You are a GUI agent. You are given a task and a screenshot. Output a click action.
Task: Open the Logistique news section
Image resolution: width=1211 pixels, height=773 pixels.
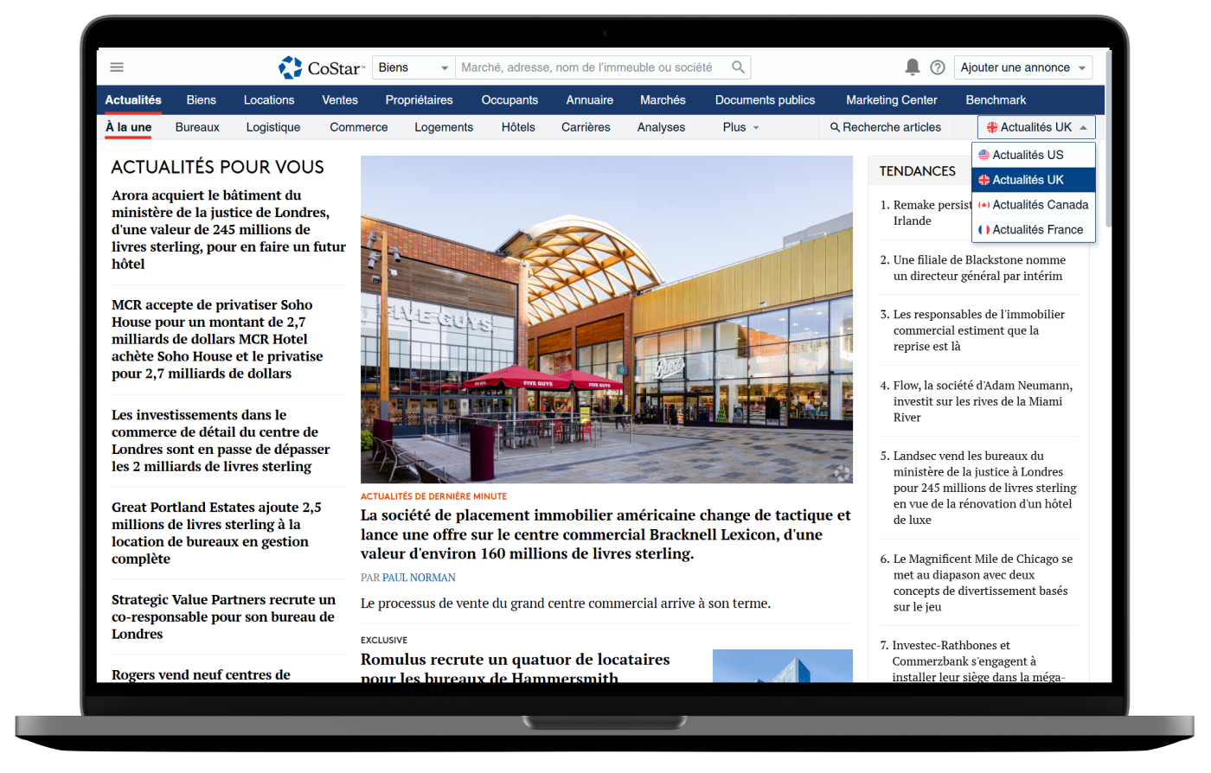[272, 127]
